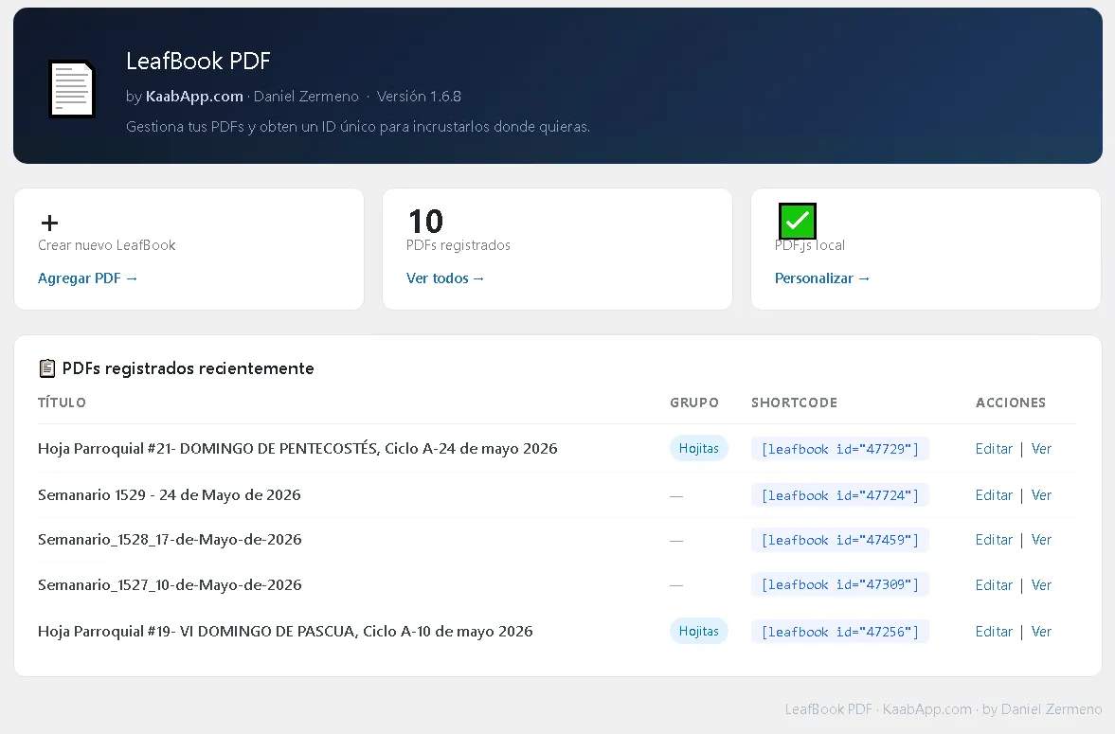The image size is (1115, 734).
Task: View Hoja Parroquial #19 entry
Action: (x=1041, y=632)
